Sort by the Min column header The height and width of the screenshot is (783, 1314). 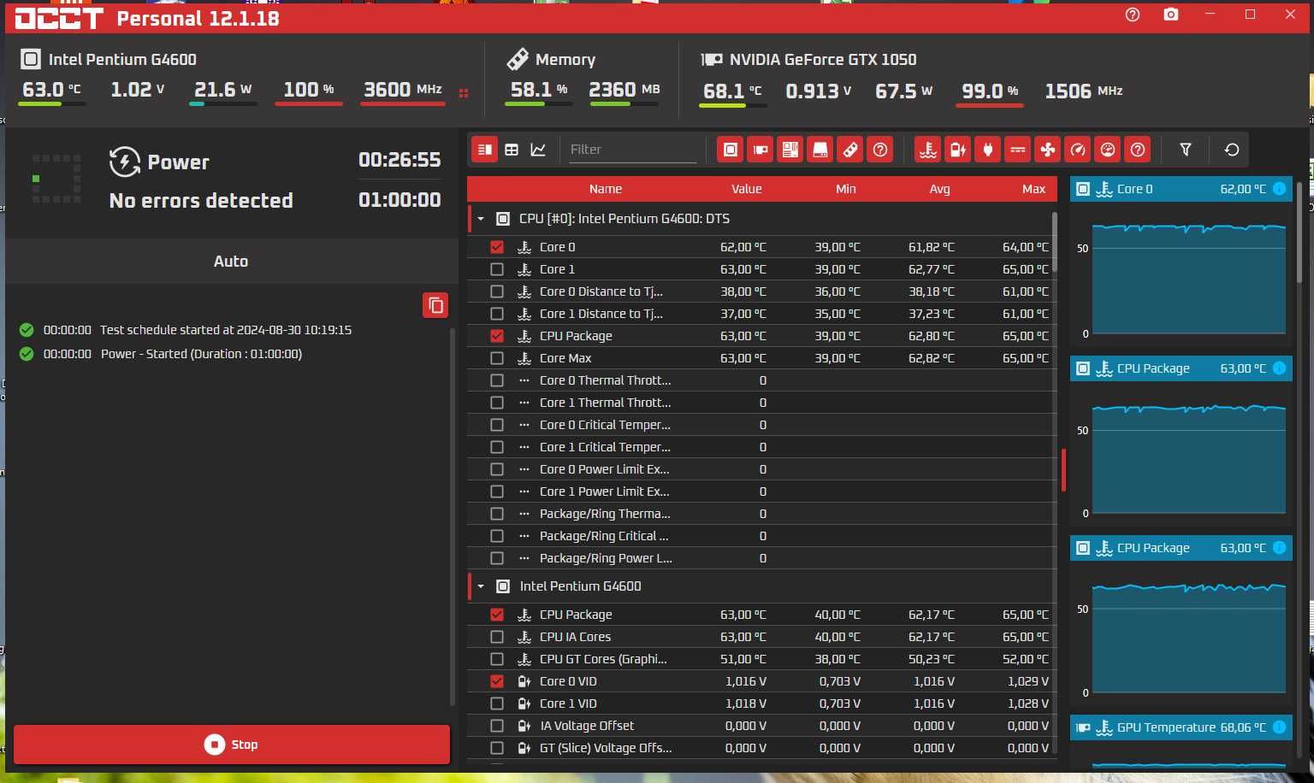point(846,189)
